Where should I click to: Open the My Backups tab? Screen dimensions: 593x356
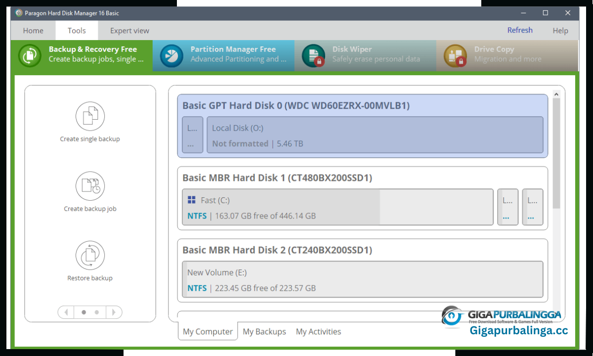click(x=264, y=331)
